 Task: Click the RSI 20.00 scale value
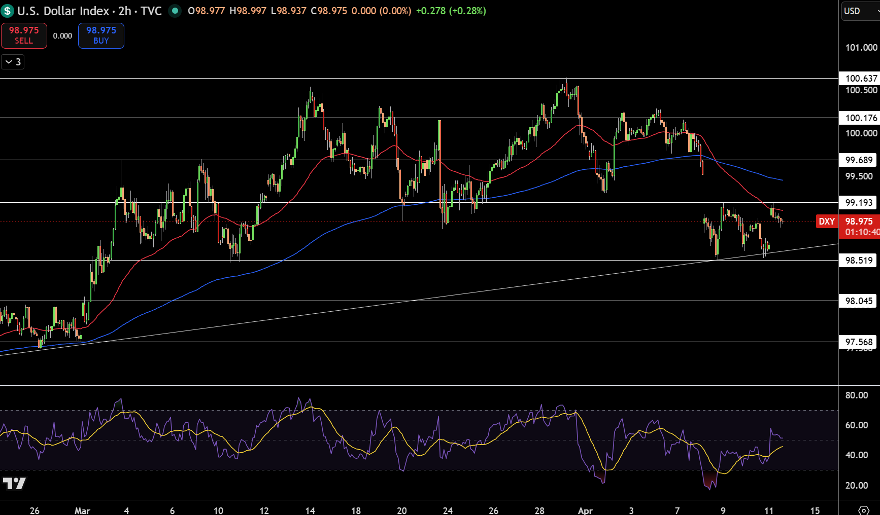(857, 485)
